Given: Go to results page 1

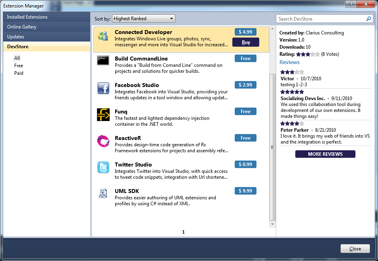Looking at the screenshot, I should click(x=183, y=232).
